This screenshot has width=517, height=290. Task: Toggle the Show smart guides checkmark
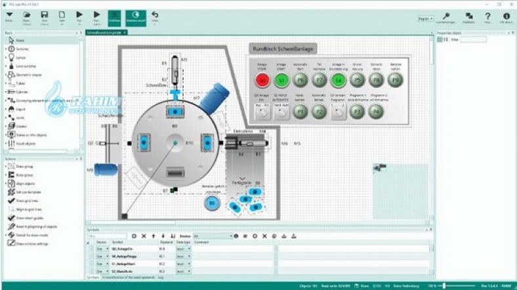coord(11,218)
